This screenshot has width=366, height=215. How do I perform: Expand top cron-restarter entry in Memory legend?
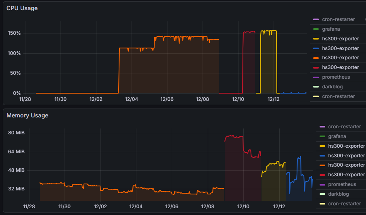point(345,127)
